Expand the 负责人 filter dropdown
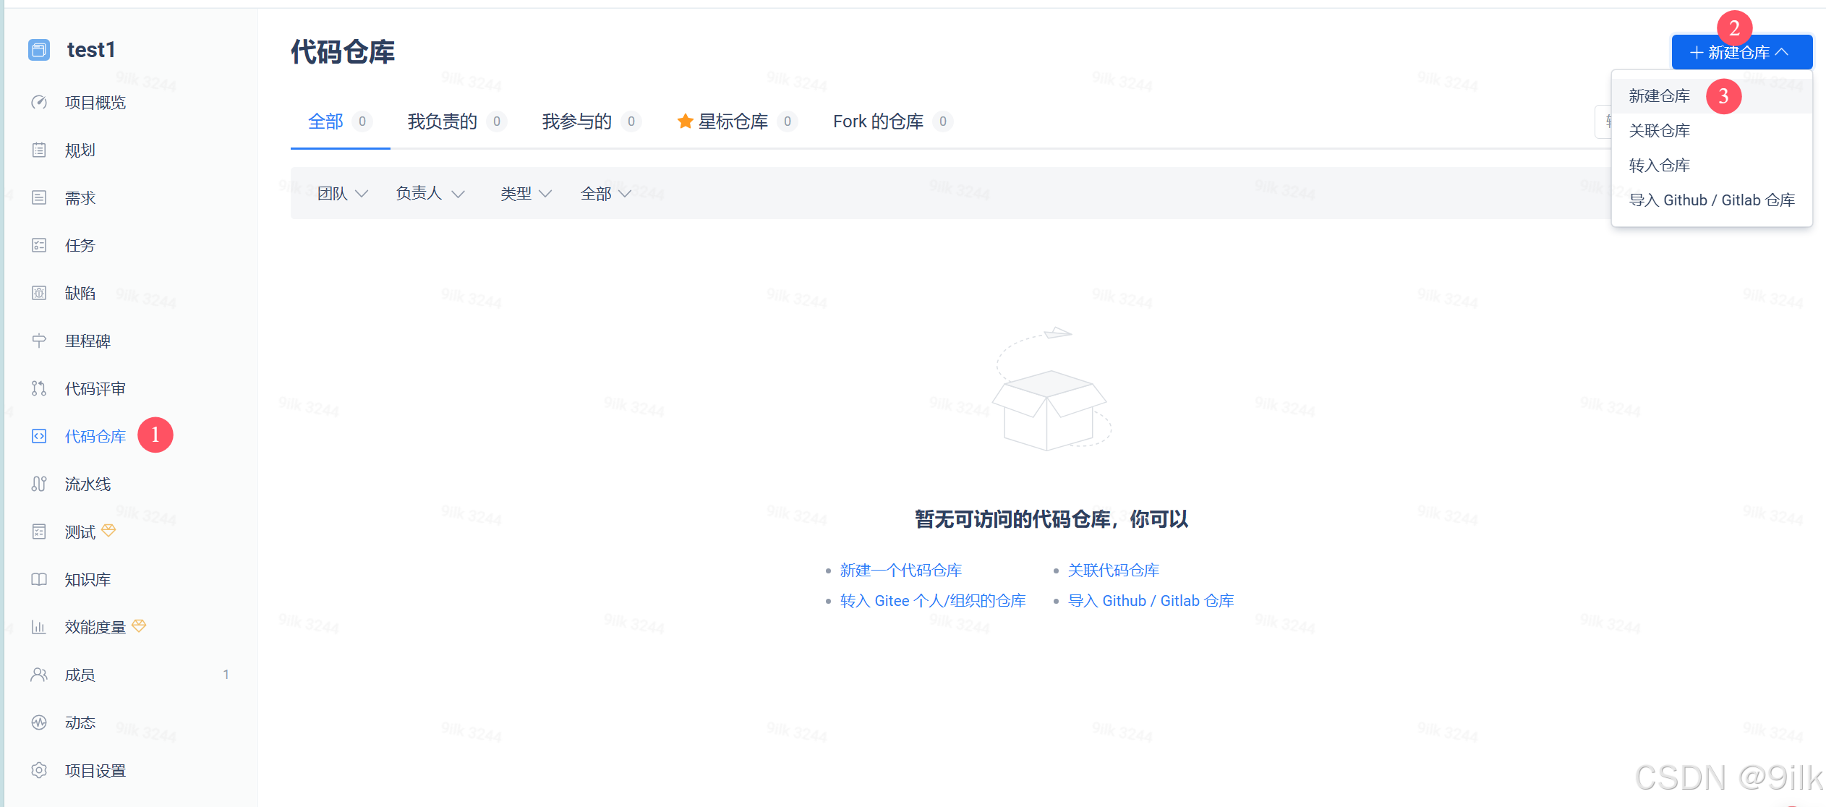 (430, 193)
